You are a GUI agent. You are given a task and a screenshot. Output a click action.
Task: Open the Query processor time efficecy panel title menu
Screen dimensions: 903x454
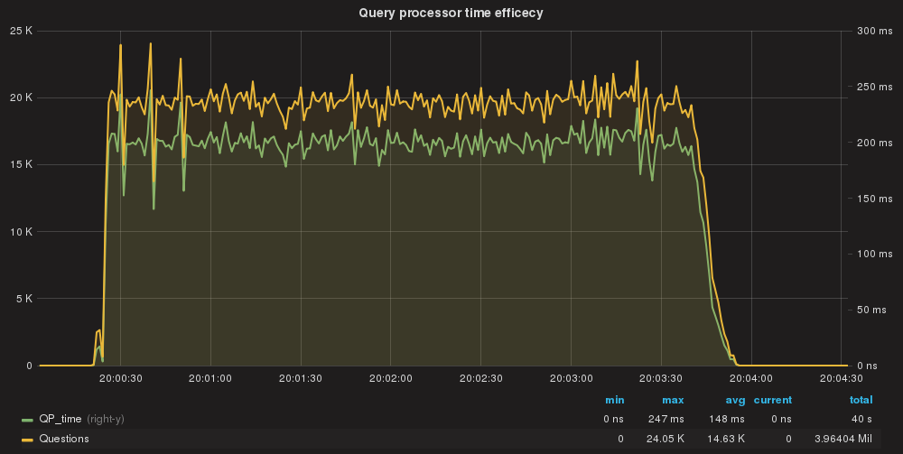451,13
